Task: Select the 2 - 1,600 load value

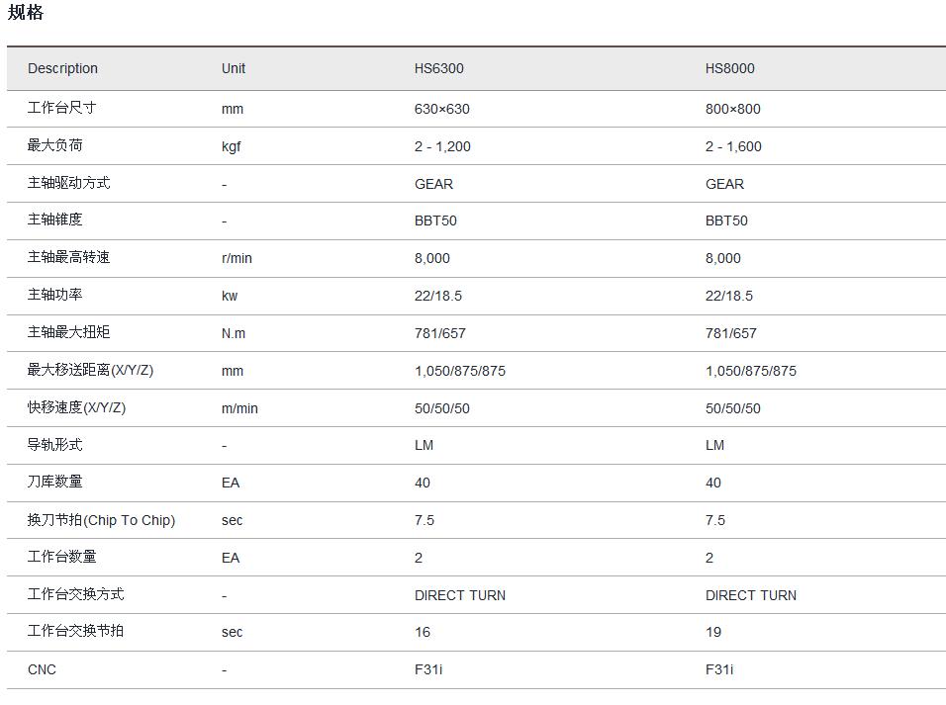Action: (733, 146)
